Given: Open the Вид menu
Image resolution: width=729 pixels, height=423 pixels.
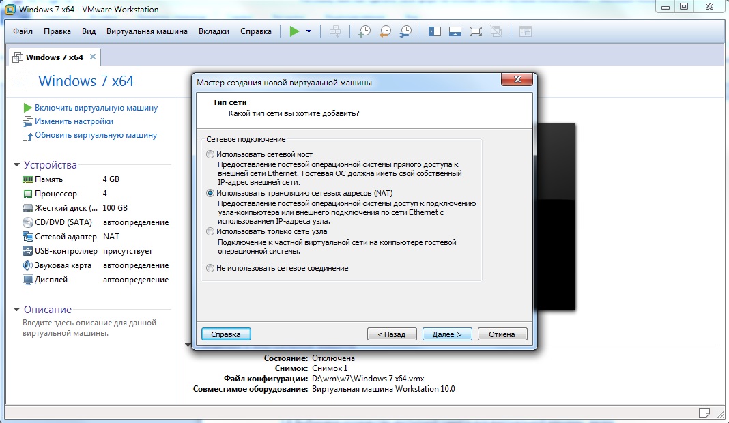Looking at the screenshot, I should 89,31.
